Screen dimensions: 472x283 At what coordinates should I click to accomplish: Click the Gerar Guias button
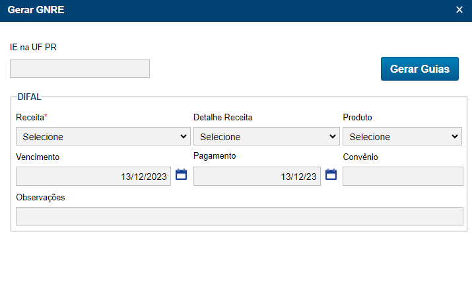[x=419, y=69]
